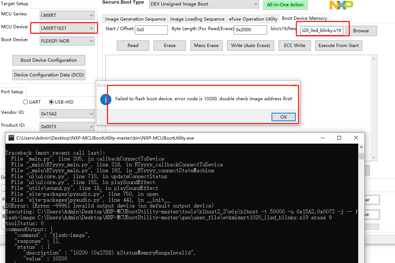395x263 pixels.
Task: Click the info icon in the error dialog
Action: (105, 99)
